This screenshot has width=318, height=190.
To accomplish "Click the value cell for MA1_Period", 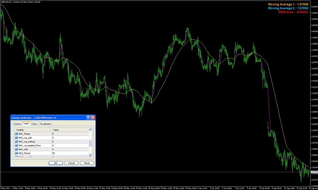I will [x=70, y=134].
